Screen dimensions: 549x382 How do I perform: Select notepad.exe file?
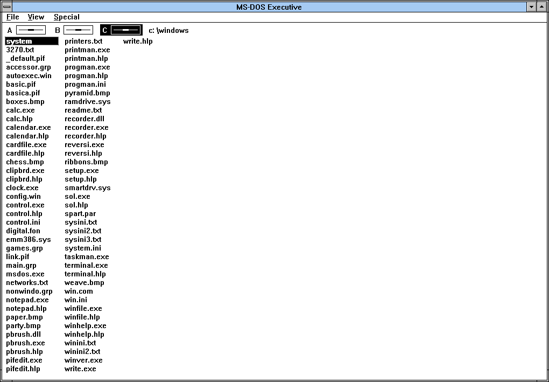click(x=27, y=300)
